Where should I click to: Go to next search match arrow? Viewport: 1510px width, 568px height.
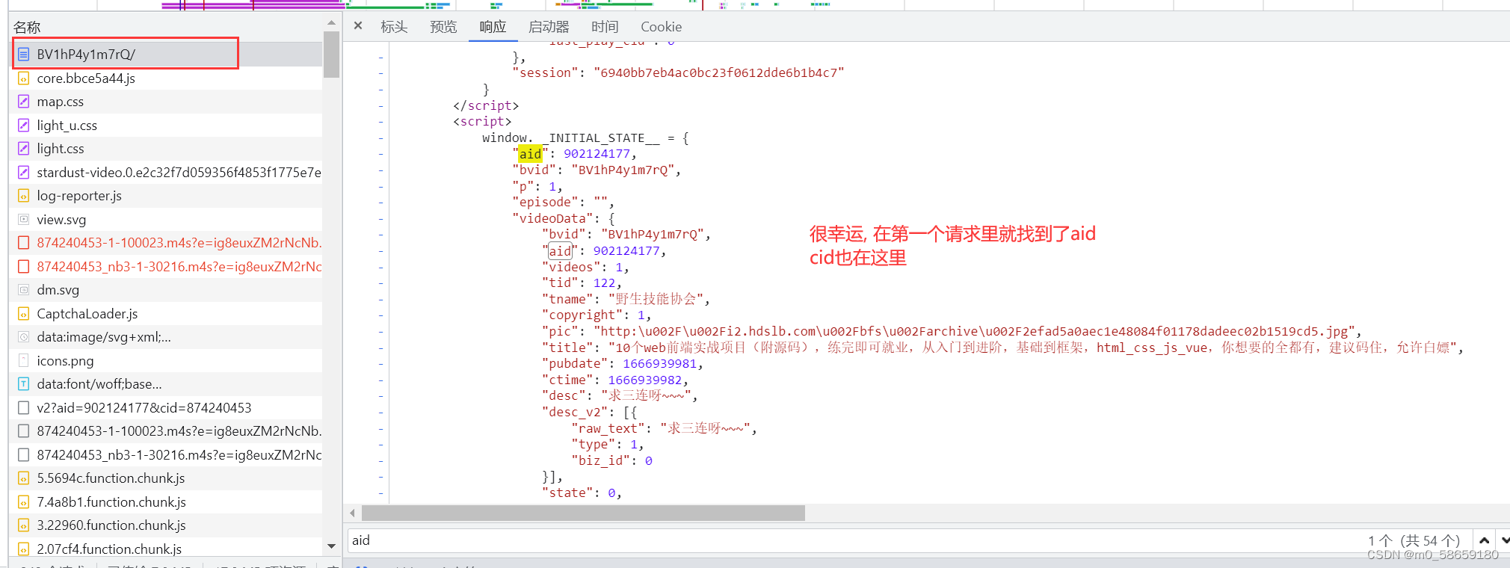pos(1504,540)
